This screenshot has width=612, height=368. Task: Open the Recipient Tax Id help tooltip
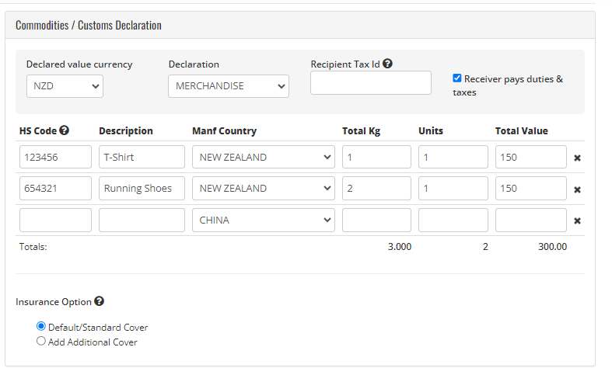click(387, 63)
